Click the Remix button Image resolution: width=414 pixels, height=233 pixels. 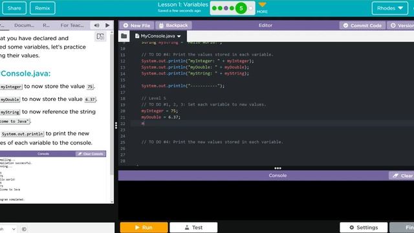pos(43,8)
